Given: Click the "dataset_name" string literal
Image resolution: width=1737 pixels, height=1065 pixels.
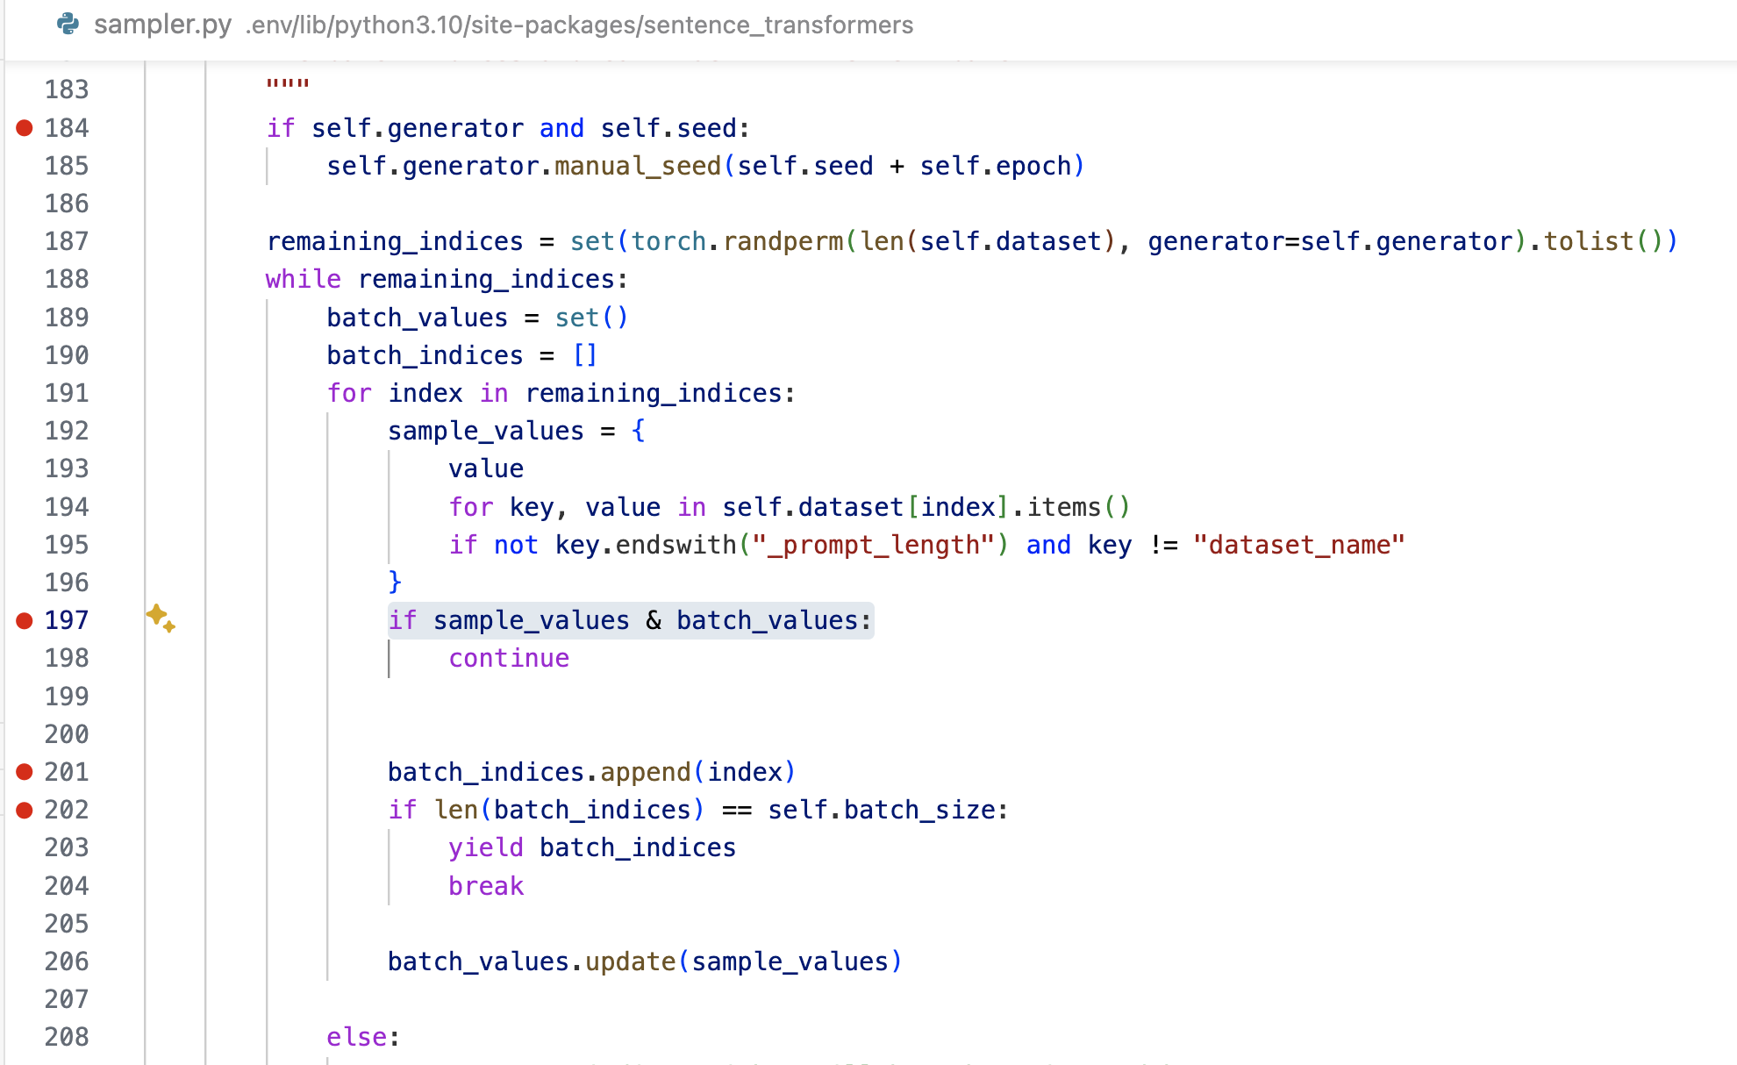Looking at the screenshot, I should [1298, 545].
